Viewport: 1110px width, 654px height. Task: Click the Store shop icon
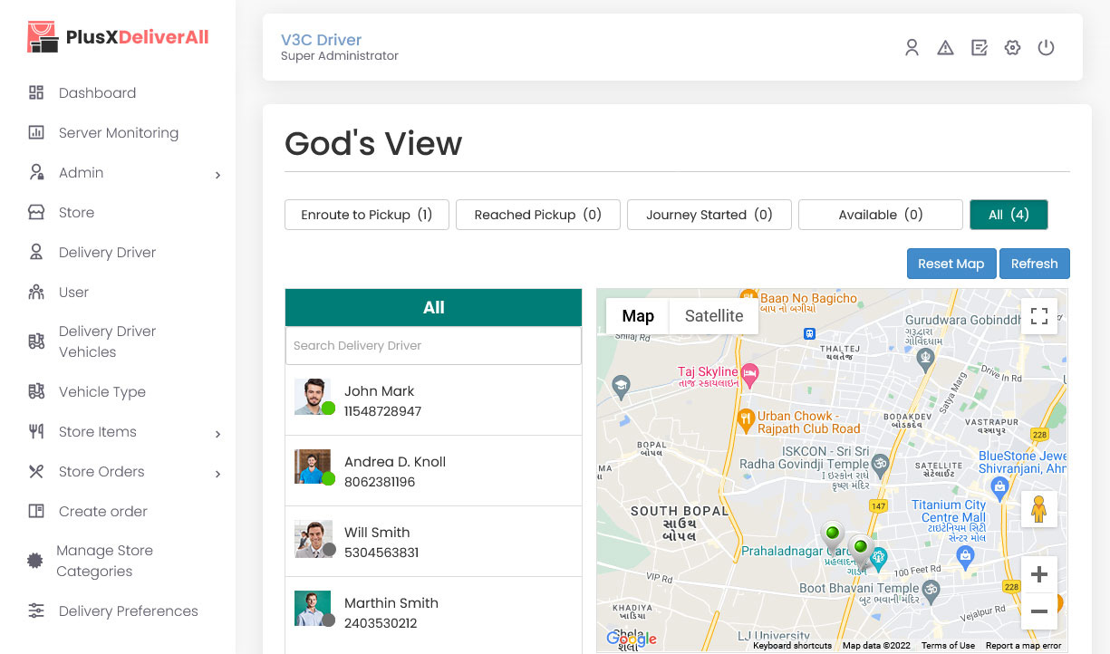36,212
